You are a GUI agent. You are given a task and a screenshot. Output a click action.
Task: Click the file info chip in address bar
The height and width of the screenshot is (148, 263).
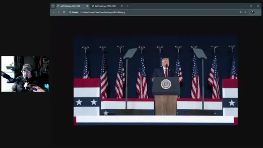[x=74, y=12]
